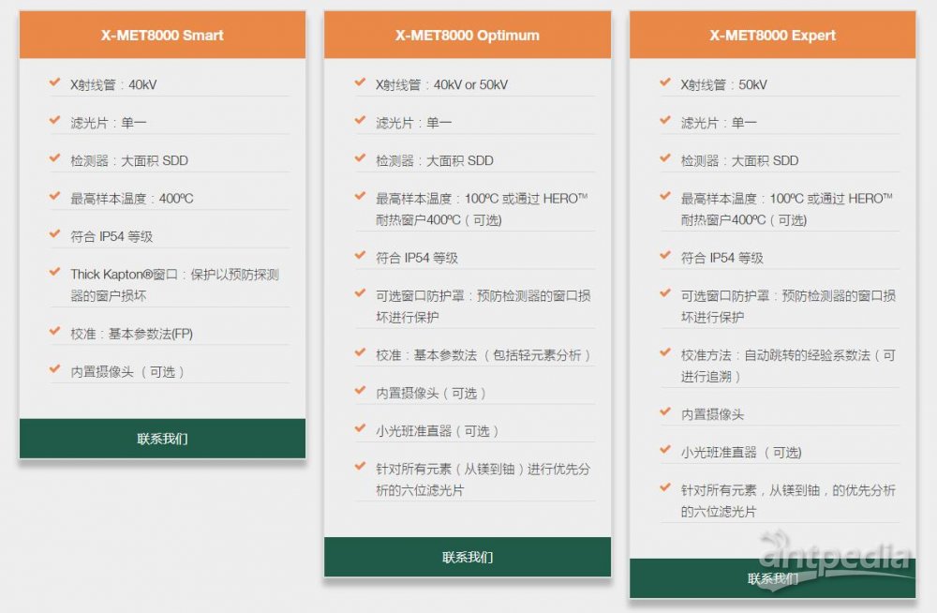Click checkmark beside Expert 可选窗口防护罩
The height and width of the screenshot is (613, 937).
pyautogui.click(x=665, y=293)
